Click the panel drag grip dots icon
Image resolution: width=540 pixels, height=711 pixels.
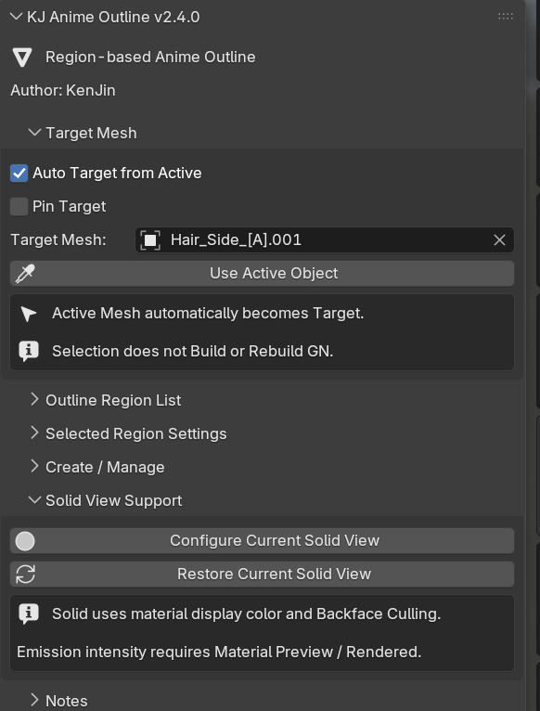tap(506, 17)
